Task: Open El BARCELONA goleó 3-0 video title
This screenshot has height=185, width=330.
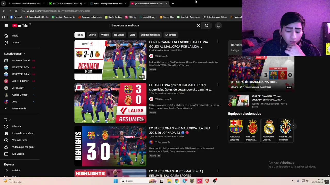Action: tap(181, 87)
